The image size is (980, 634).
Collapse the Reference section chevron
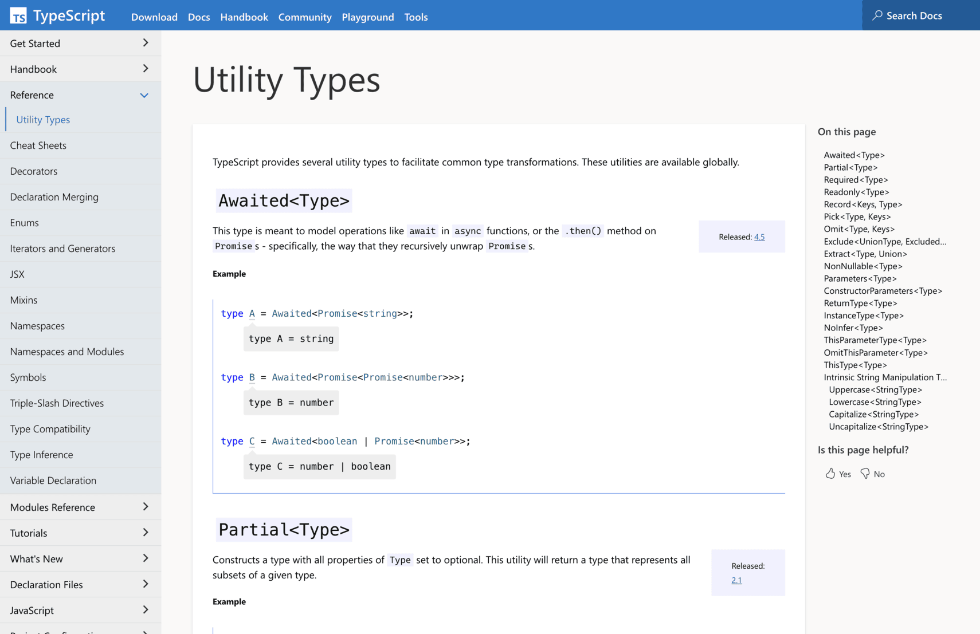tap(144, 95)
